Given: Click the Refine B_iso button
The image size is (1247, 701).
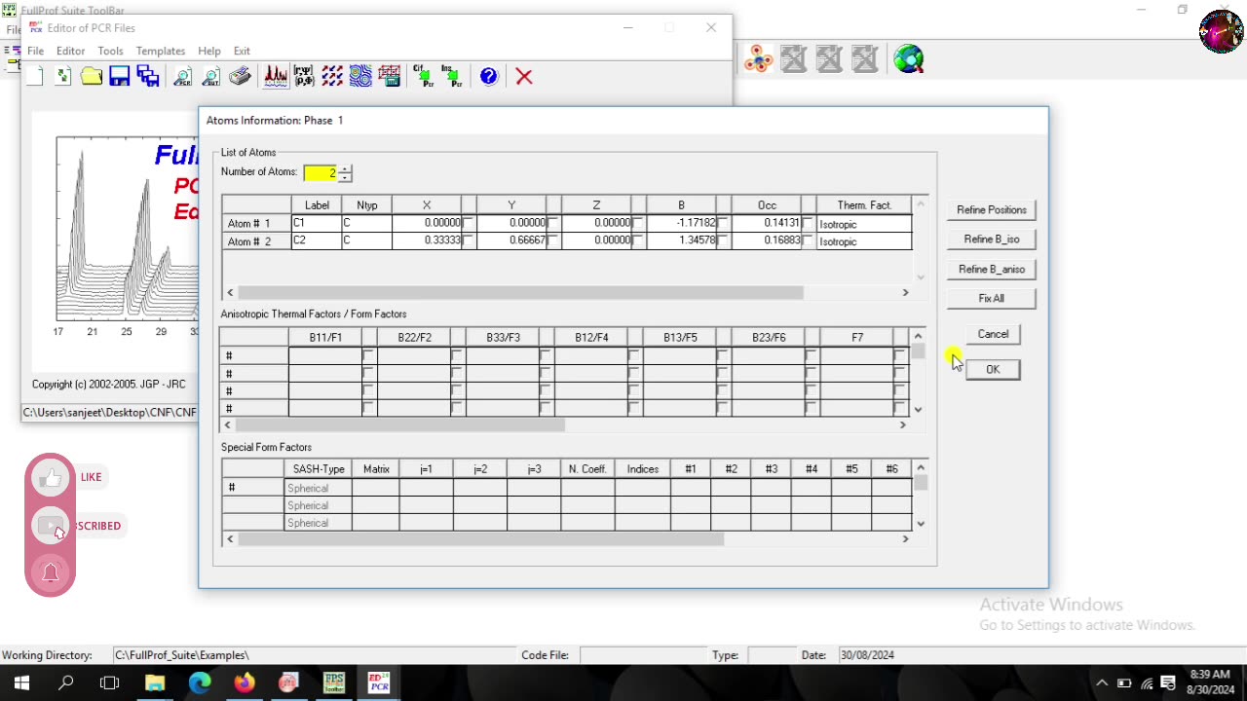Looking at the screenshot, I should point(992,239).
